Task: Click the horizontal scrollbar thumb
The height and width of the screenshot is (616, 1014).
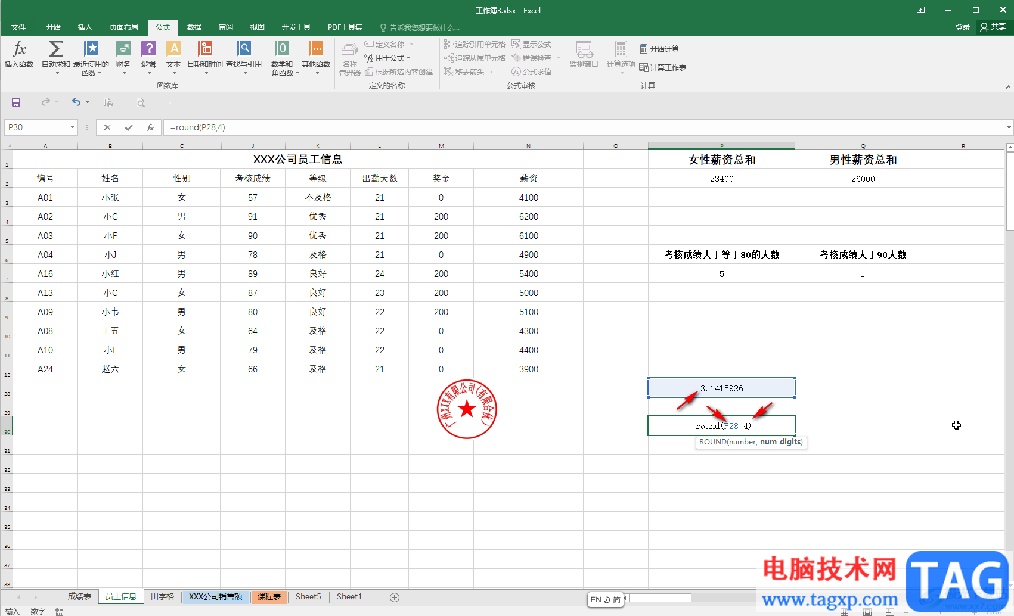Action: click(661, 598)
